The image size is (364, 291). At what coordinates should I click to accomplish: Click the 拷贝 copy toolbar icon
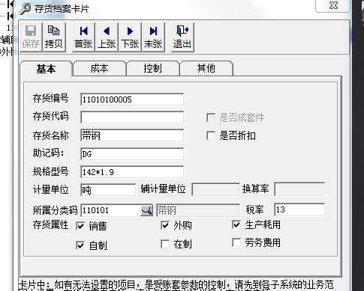click(x=54, y=37)
